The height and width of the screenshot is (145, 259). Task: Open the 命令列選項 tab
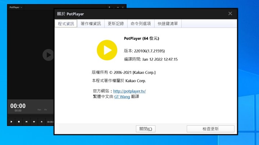[x=141, y=24]
